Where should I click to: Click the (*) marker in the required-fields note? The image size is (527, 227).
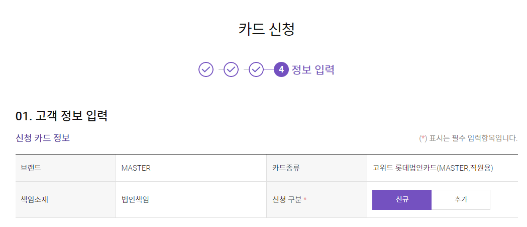tap(423, 138)
